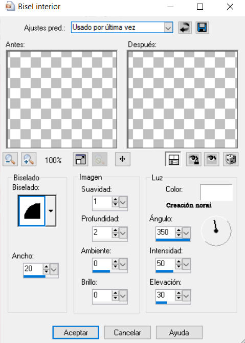The image size is (245, 343).
Task: Click the white Luz Color swatch
Action: click(216, 192)
